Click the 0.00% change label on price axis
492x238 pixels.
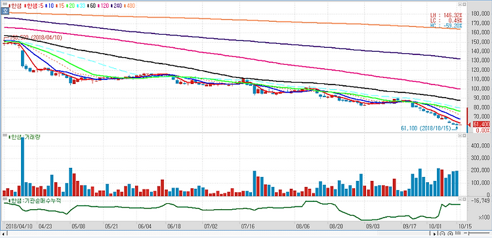point(483,130)
